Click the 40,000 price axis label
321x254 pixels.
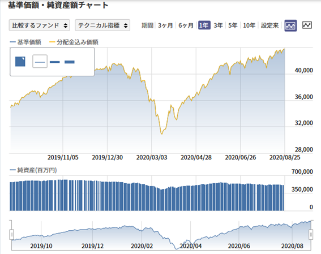(x=304, y=70)
